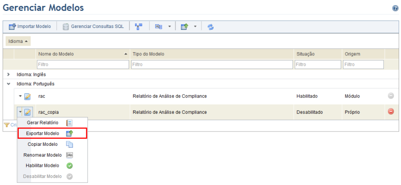The width and height of the screenshot is (401, 185).
Task: Focus Situação filter field
Action: point(318,65)
